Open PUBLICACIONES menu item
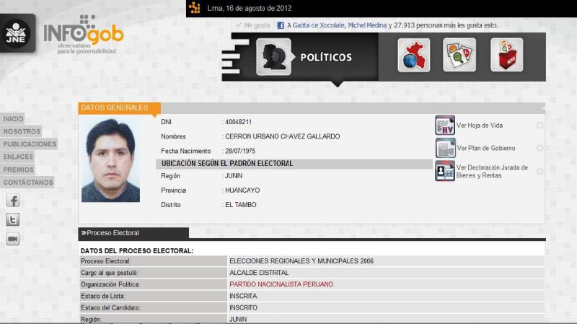The height and width of the screenshot is (324, 577). (30, 144)
